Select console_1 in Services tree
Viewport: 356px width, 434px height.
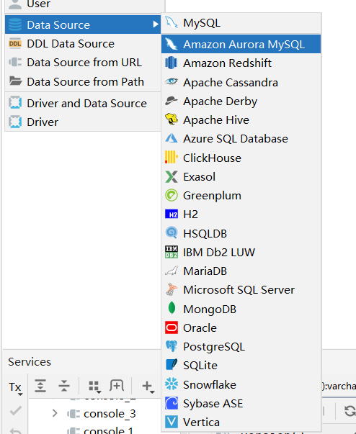(x=108, y=430)
